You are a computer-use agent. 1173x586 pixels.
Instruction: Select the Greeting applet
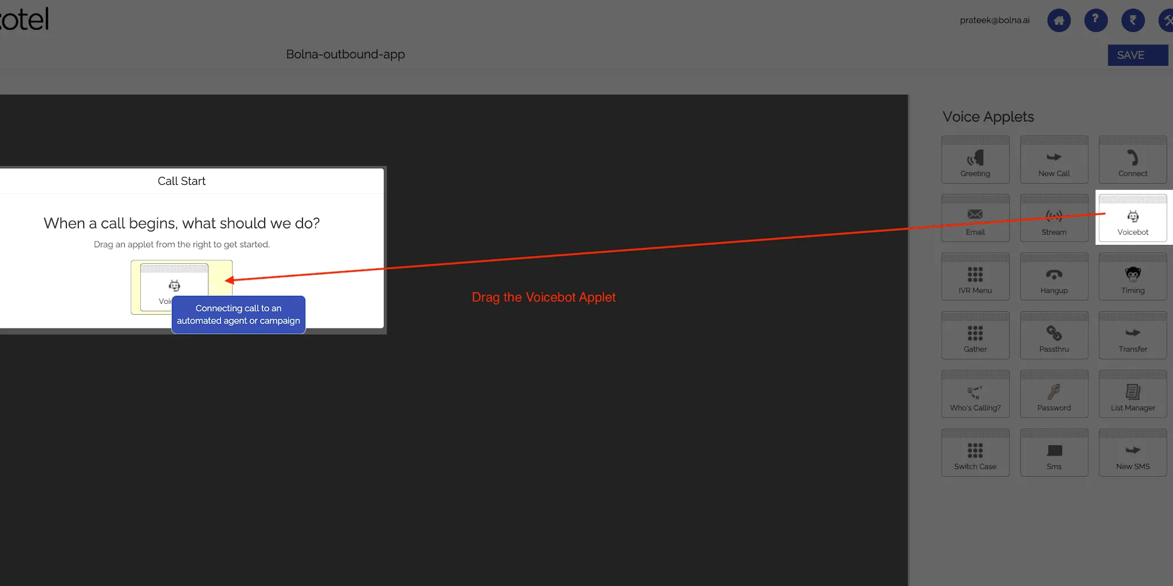click(975, 160)
